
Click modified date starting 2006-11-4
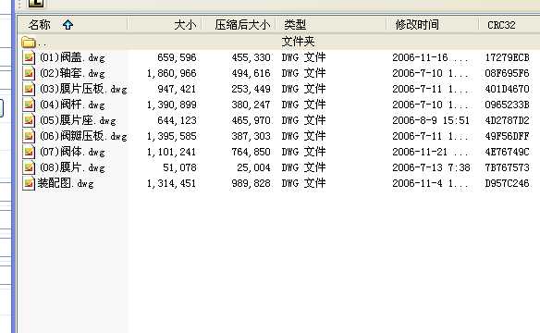click(430, 183)
